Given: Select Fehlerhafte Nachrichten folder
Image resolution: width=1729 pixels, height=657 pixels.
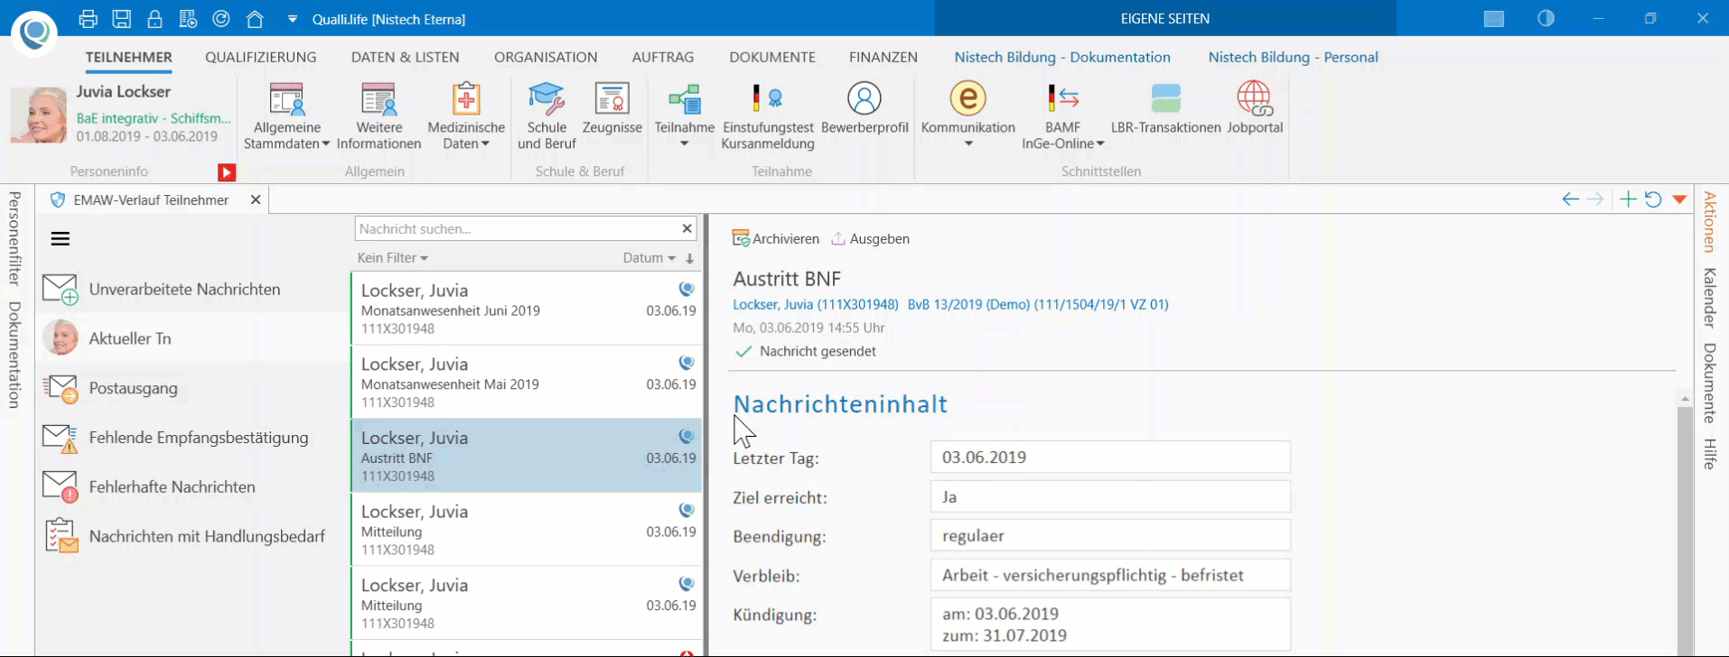Looking at the screenshot, I should click(x=192, y=486).
